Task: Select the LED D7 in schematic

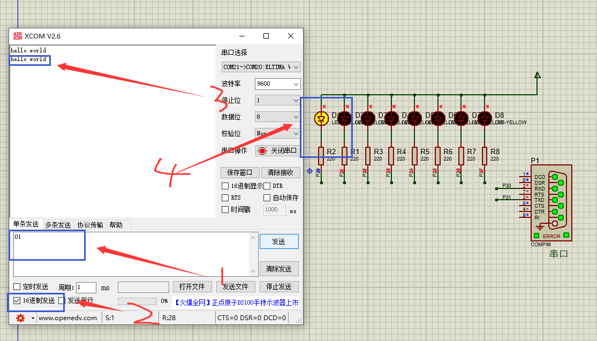Action: click(x=462, y=119)
